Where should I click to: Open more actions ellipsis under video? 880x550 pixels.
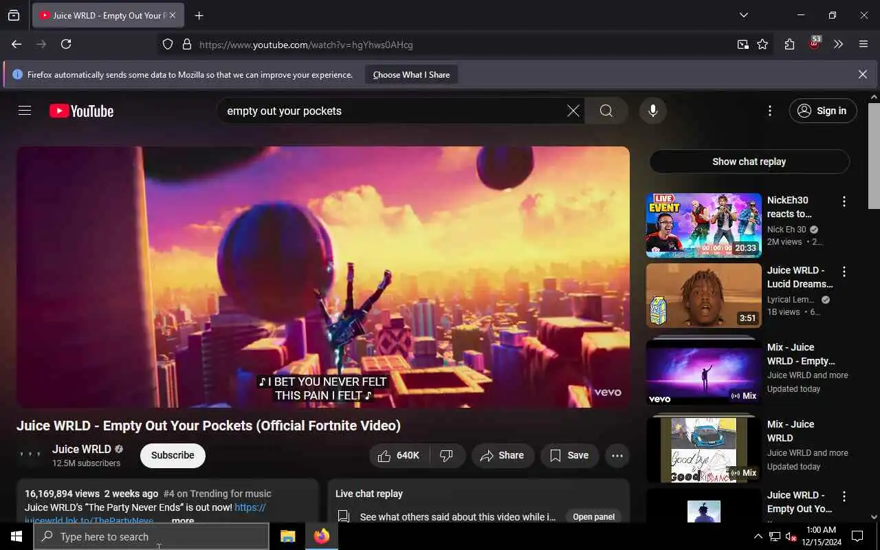click(x=617, y=455)
